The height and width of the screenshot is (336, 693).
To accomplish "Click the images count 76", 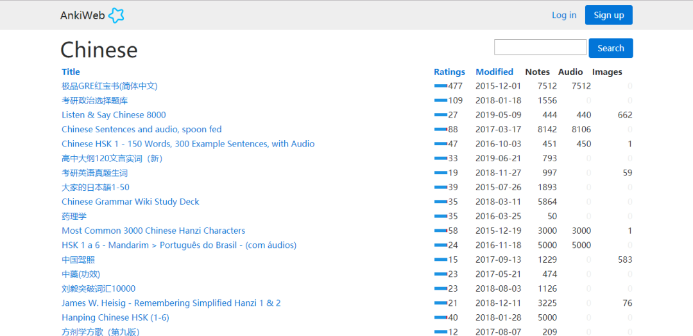I will [628, 303].
